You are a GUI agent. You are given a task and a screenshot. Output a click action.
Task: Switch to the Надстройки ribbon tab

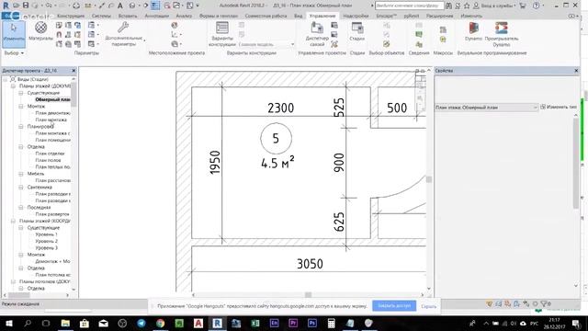356,16
